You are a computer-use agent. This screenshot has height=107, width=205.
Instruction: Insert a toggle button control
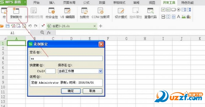tap(163, 17)
